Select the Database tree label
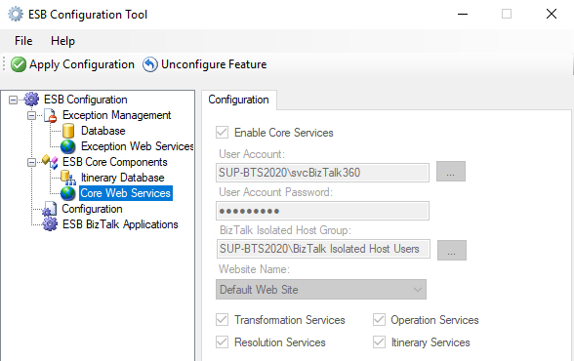Viewport: 574px width, 361px height. [x=103, y=131]
